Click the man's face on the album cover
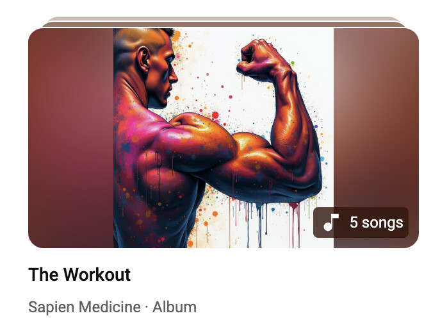Image resolution: width=424 pixels, height=327 pixels. coord(162,76)
